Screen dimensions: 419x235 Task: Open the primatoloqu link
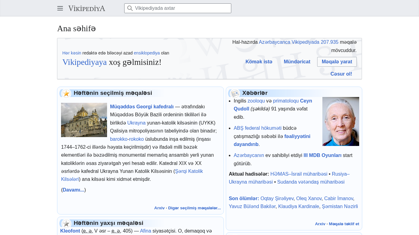[286, 101]
